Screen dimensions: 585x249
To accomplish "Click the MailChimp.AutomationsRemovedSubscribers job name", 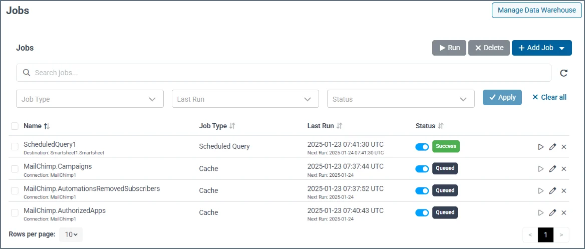I will click(x=92, y=188).
